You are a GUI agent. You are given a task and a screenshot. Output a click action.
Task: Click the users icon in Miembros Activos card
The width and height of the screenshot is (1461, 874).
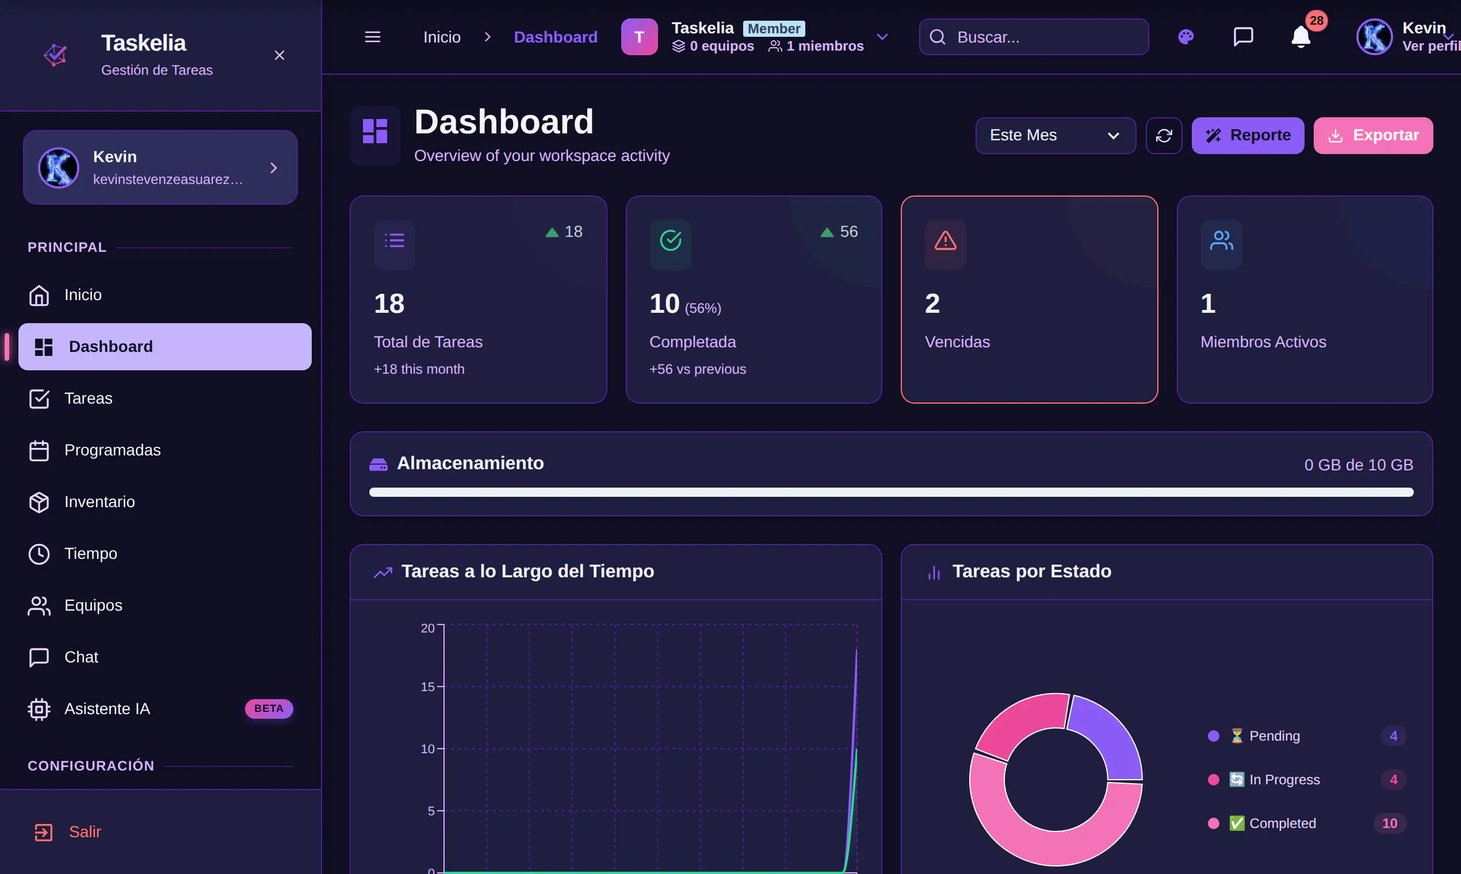coord(1221,241)
